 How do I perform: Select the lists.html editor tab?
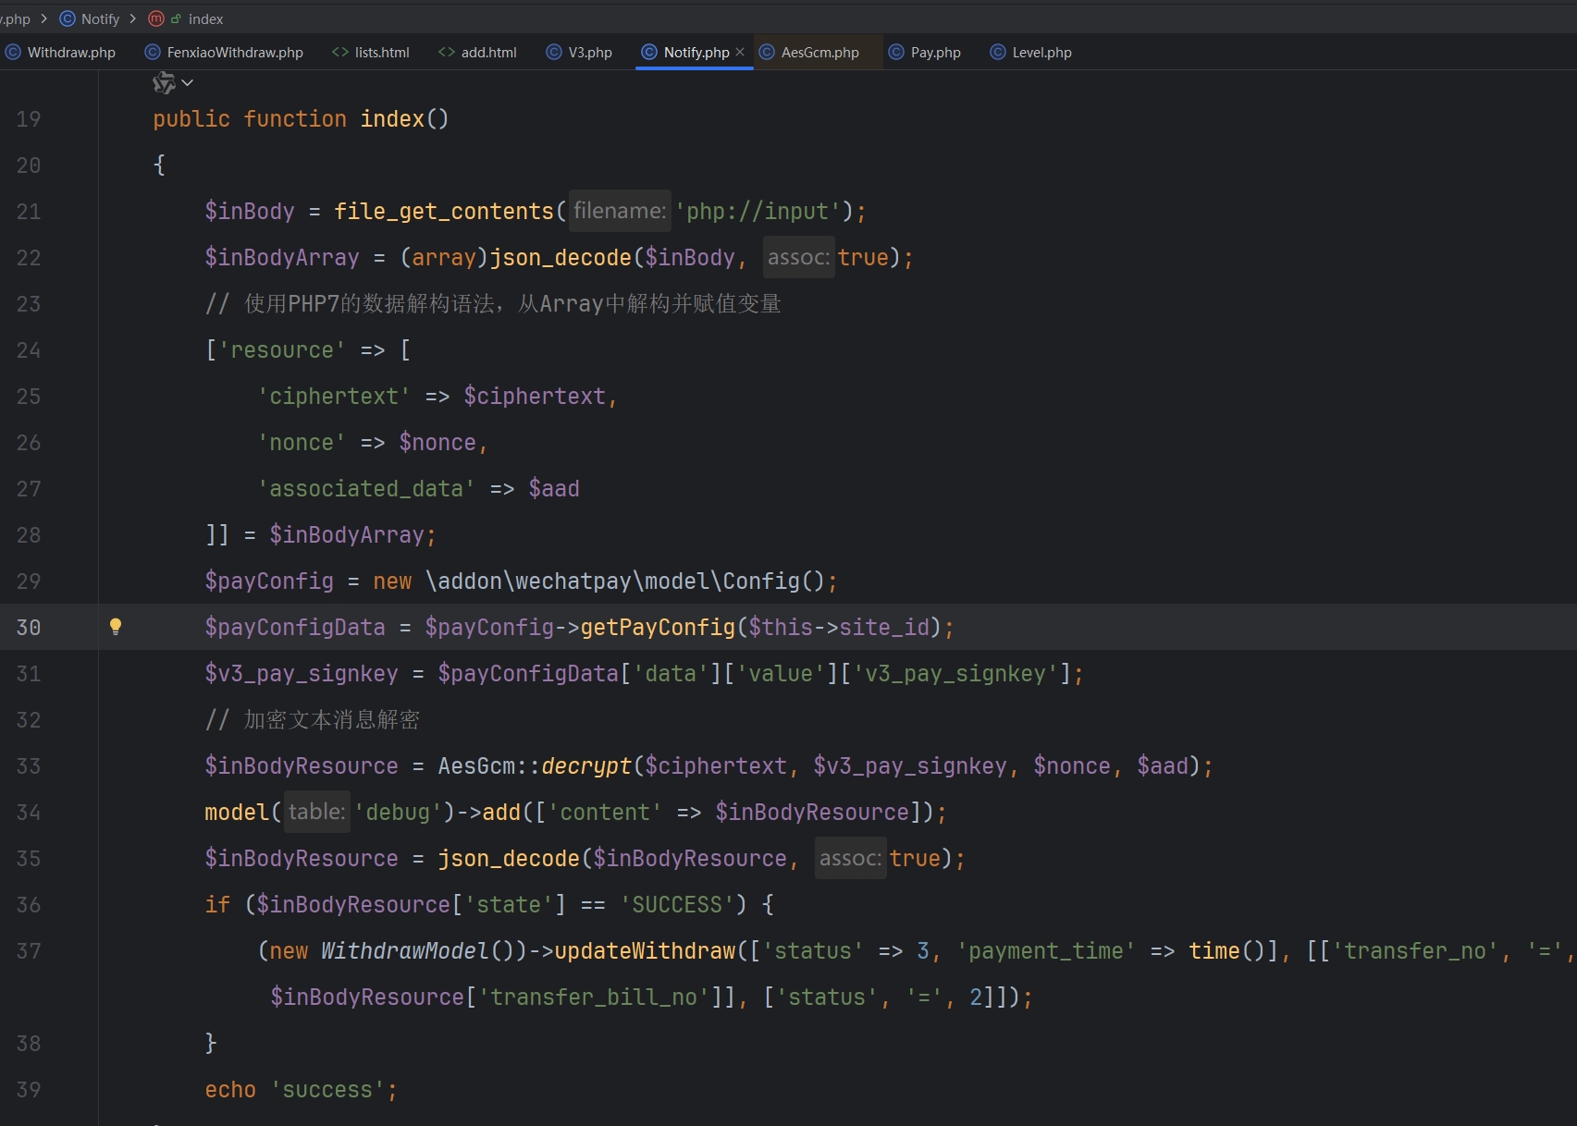tap(381, 53)
